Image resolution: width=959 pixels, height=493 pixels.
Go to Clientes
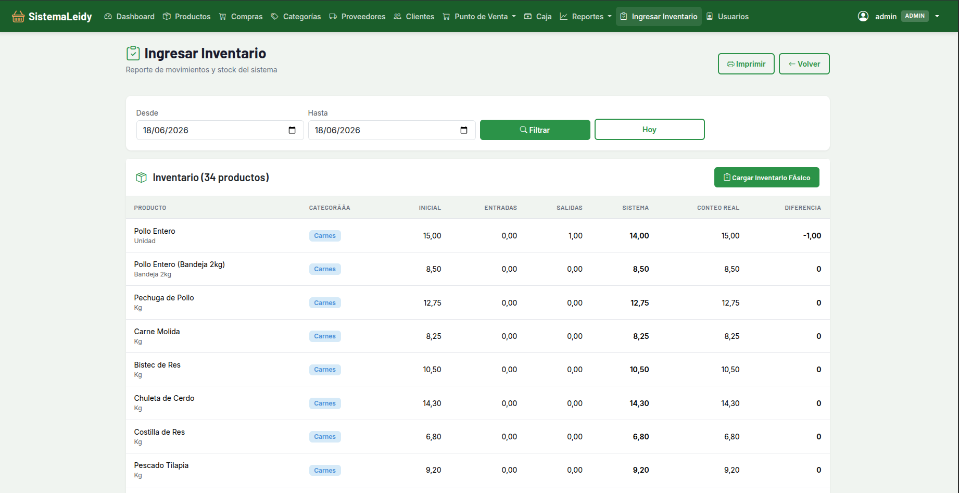(414, 17)
